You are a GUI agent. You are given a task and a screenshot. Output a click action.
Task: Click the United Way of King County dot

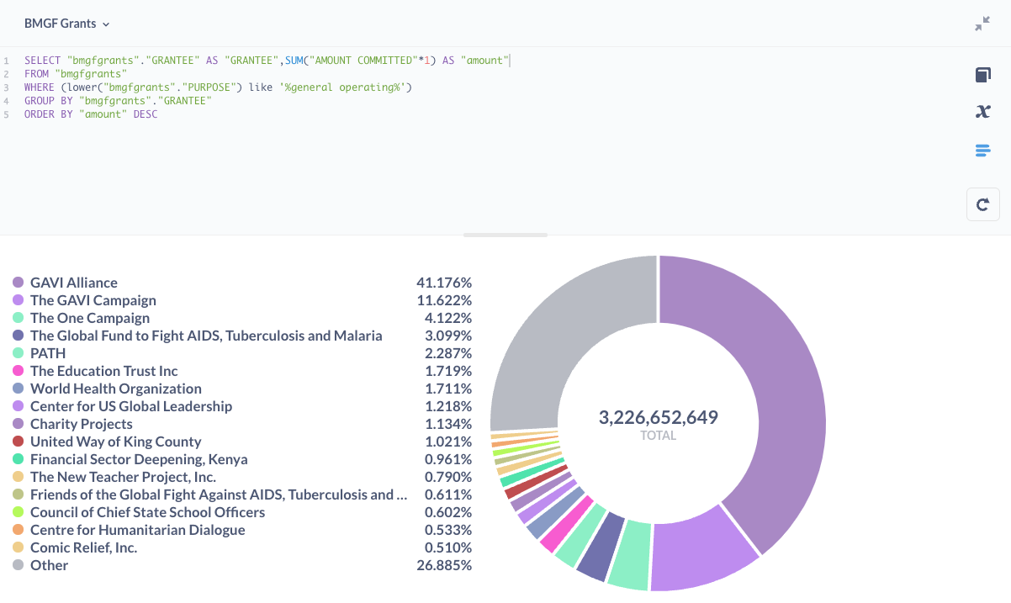[x=18, y=442]
